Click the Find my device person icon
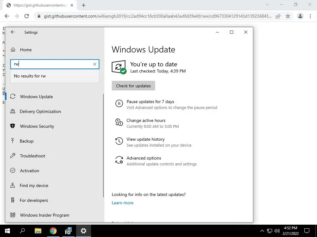Screen dimensions: 317x237 pos(12,185)
